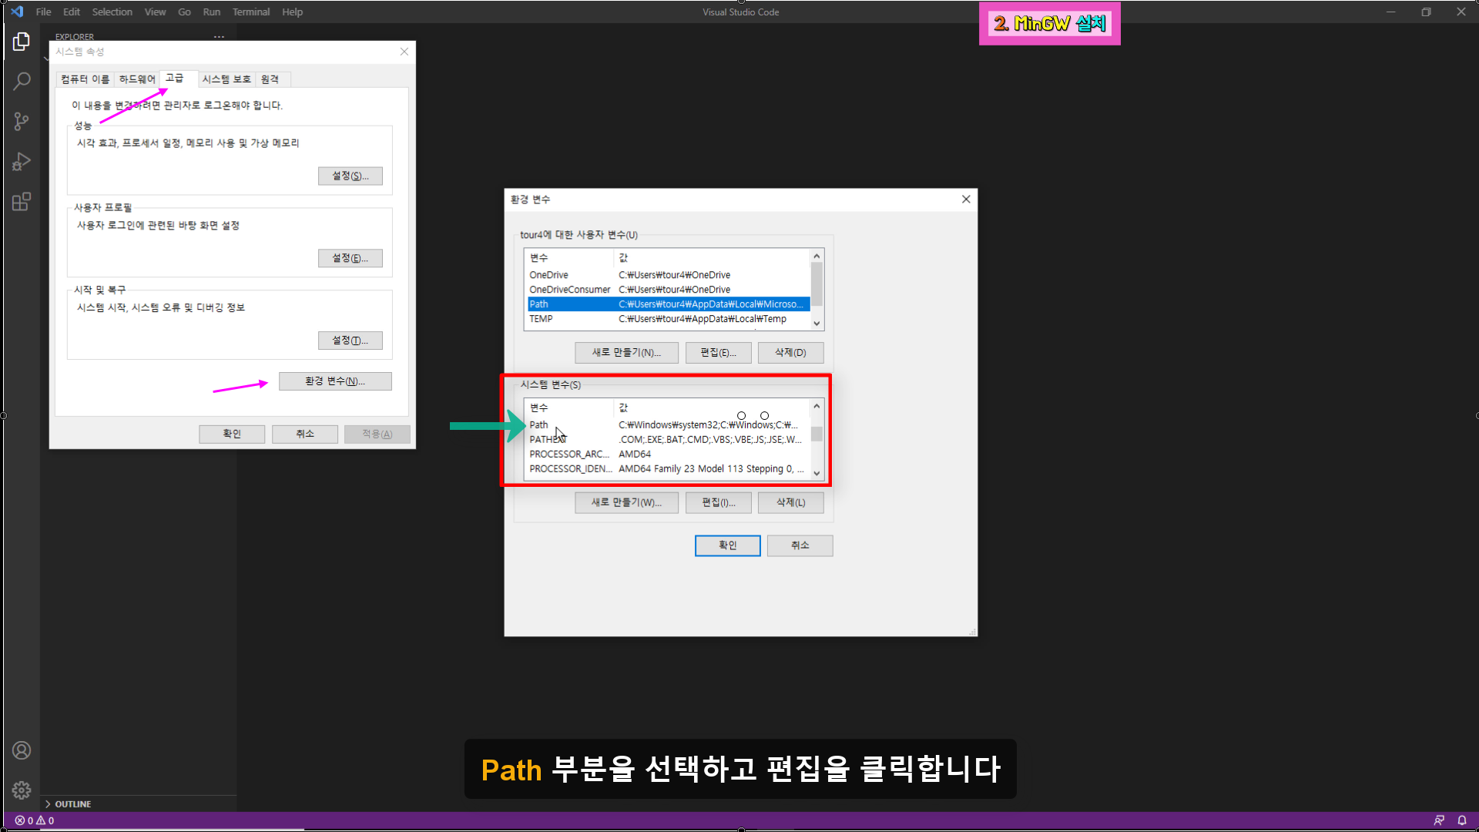
Task: Open the Search view icon
Action: click(x=22, y=81)
